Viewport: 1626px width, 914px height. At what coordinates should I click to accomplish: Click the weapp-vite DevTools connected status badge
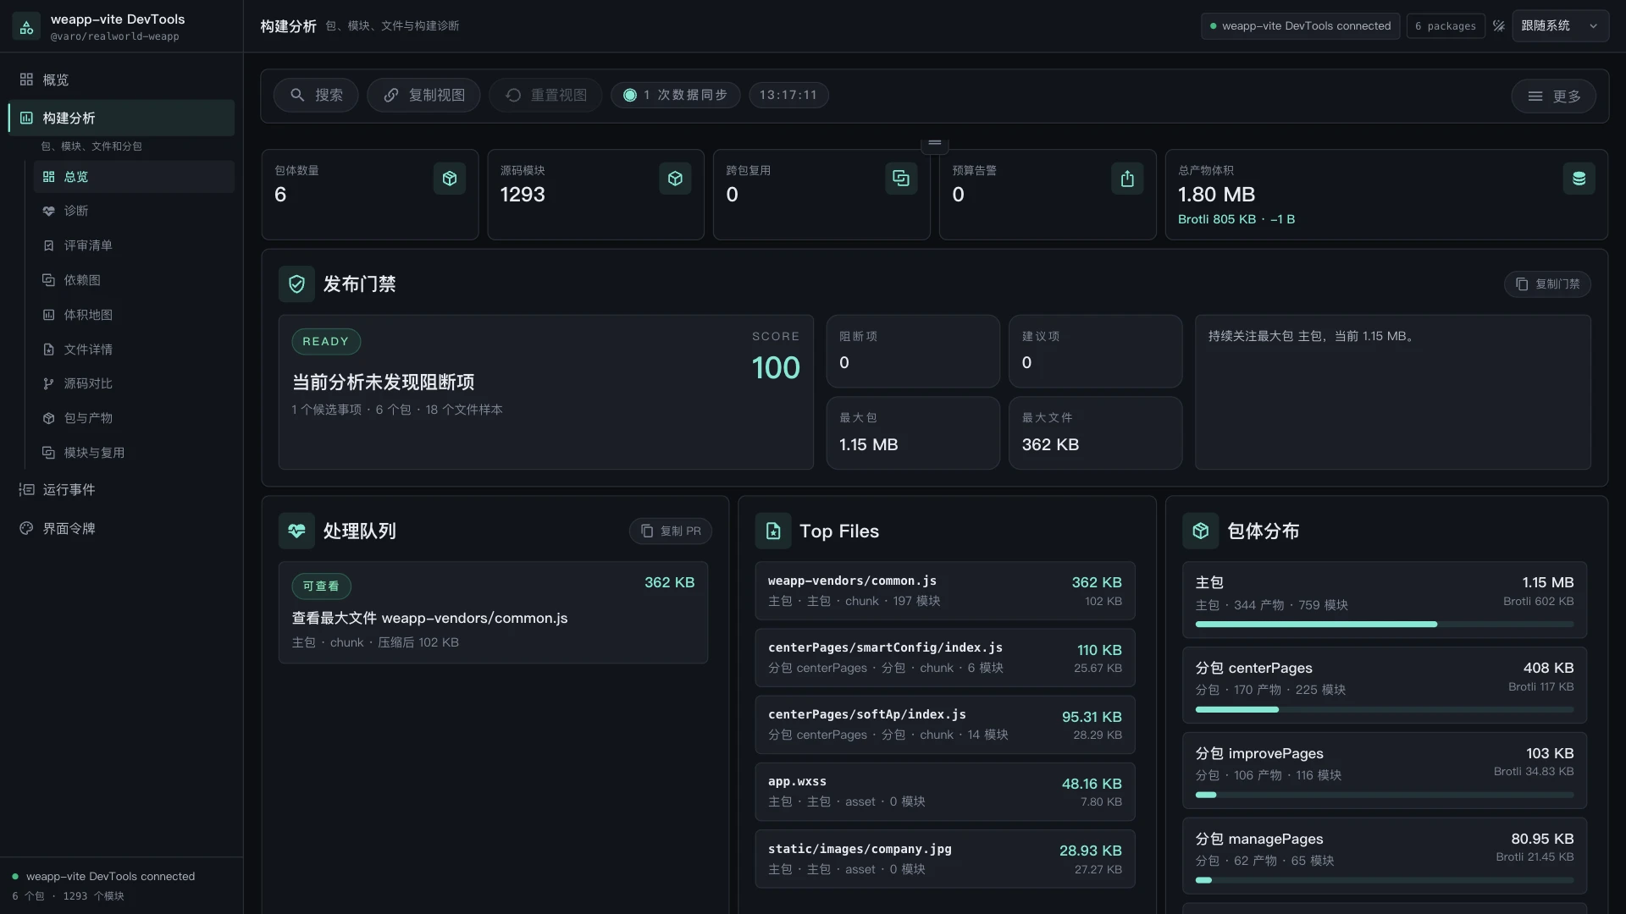pyautogui.click(x=1300, y=26)
